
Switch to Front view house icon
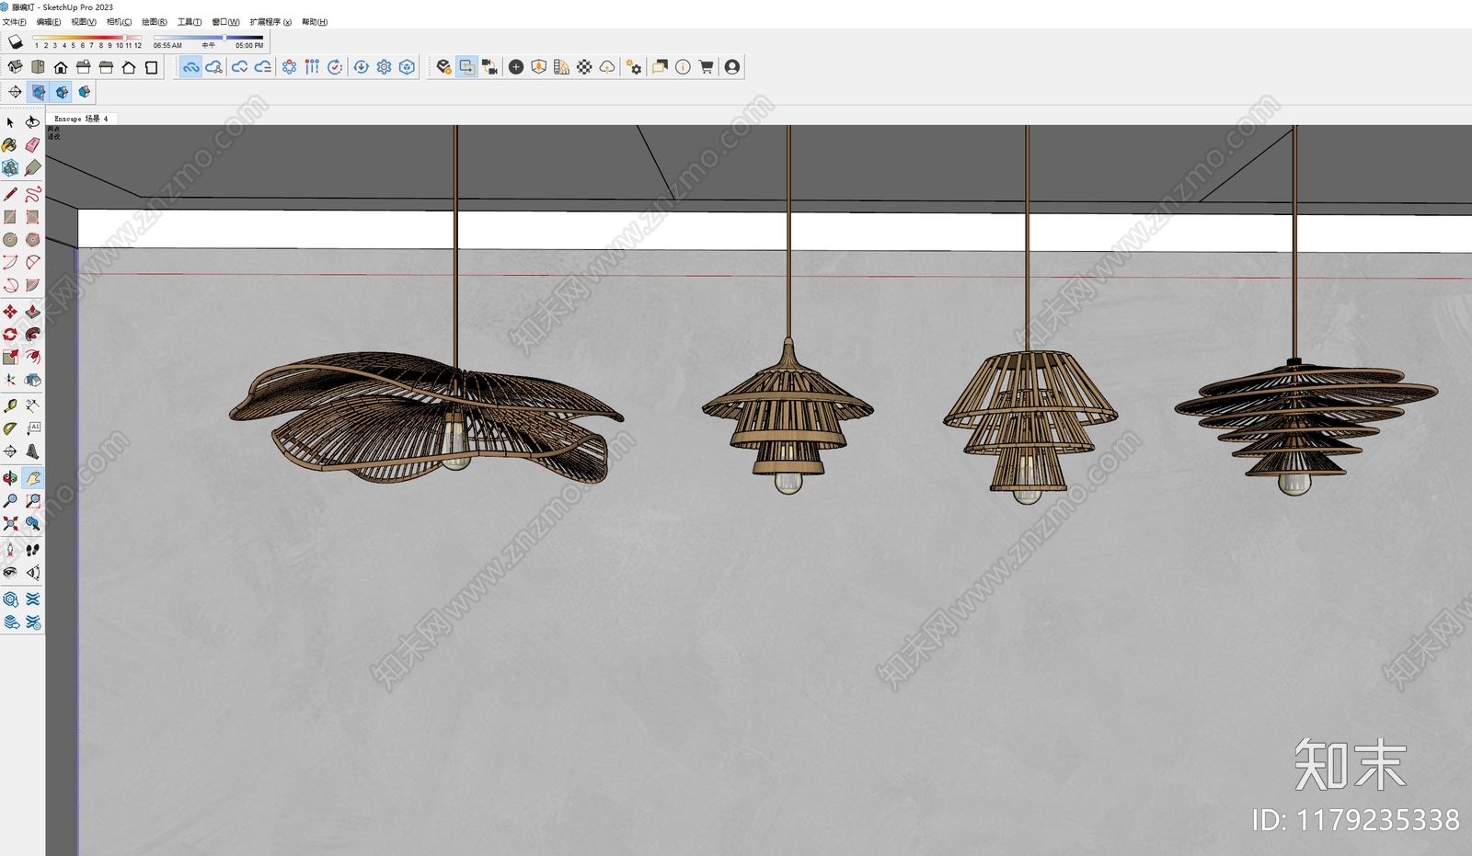coord(61,67)
